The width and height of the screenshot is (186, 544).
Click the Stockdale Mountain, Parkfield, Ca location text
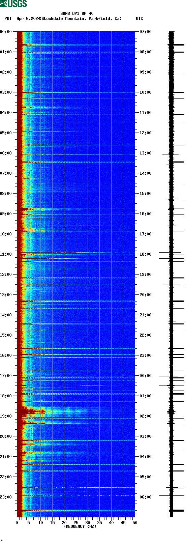81,19
